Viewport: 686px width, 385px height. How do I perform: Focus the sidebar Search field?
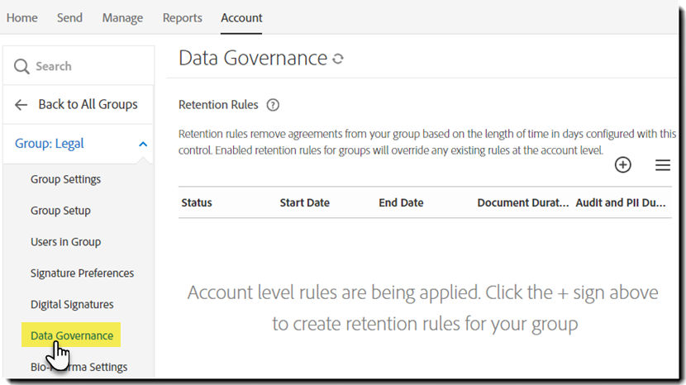coord(79,66)
